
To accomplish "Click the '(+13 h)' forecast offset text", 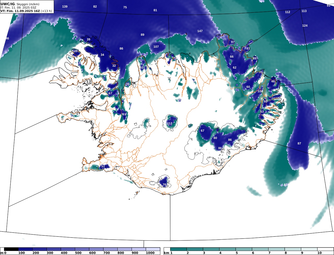I will [46, 11].
